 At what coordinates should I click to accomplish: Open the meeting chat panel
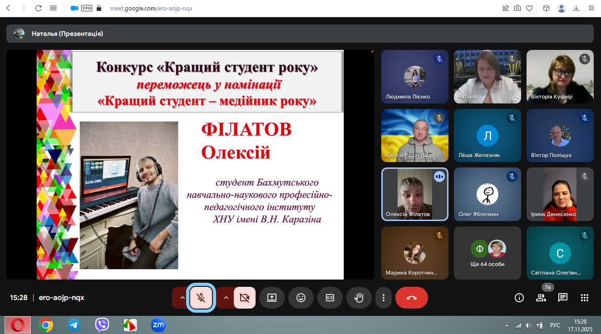[562, 298]
